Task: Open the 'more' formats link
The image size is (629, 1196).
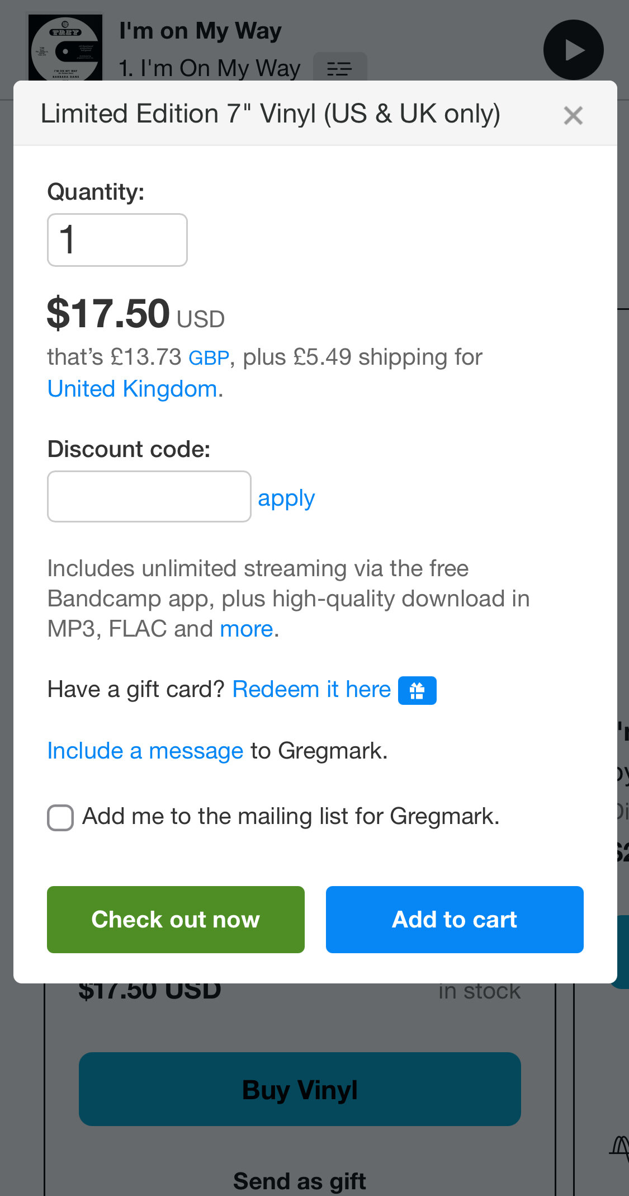Action: 247,629
